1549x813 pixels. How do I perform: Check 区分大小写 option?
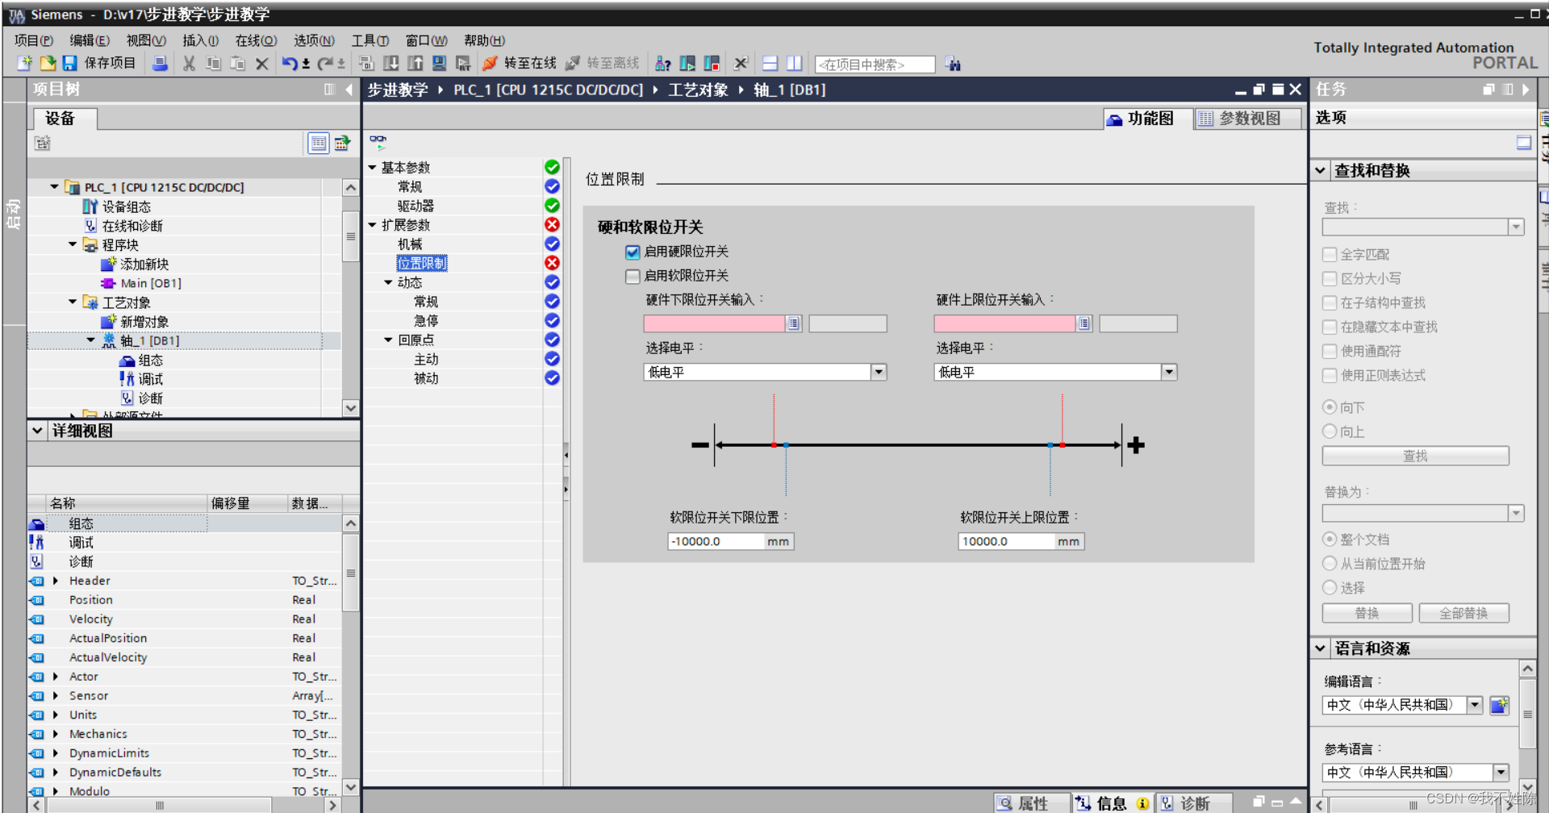tap(1330, 278)
